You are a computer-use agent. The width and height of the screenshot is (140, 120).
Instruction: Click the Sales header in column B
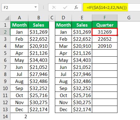coord(39,25)
